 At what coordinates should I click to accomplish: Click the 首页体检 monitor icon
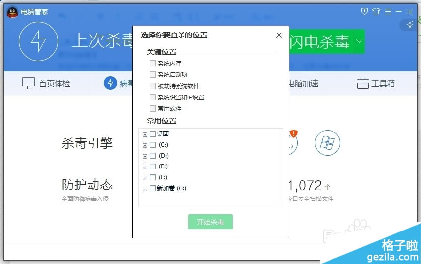tap(29, 83)
